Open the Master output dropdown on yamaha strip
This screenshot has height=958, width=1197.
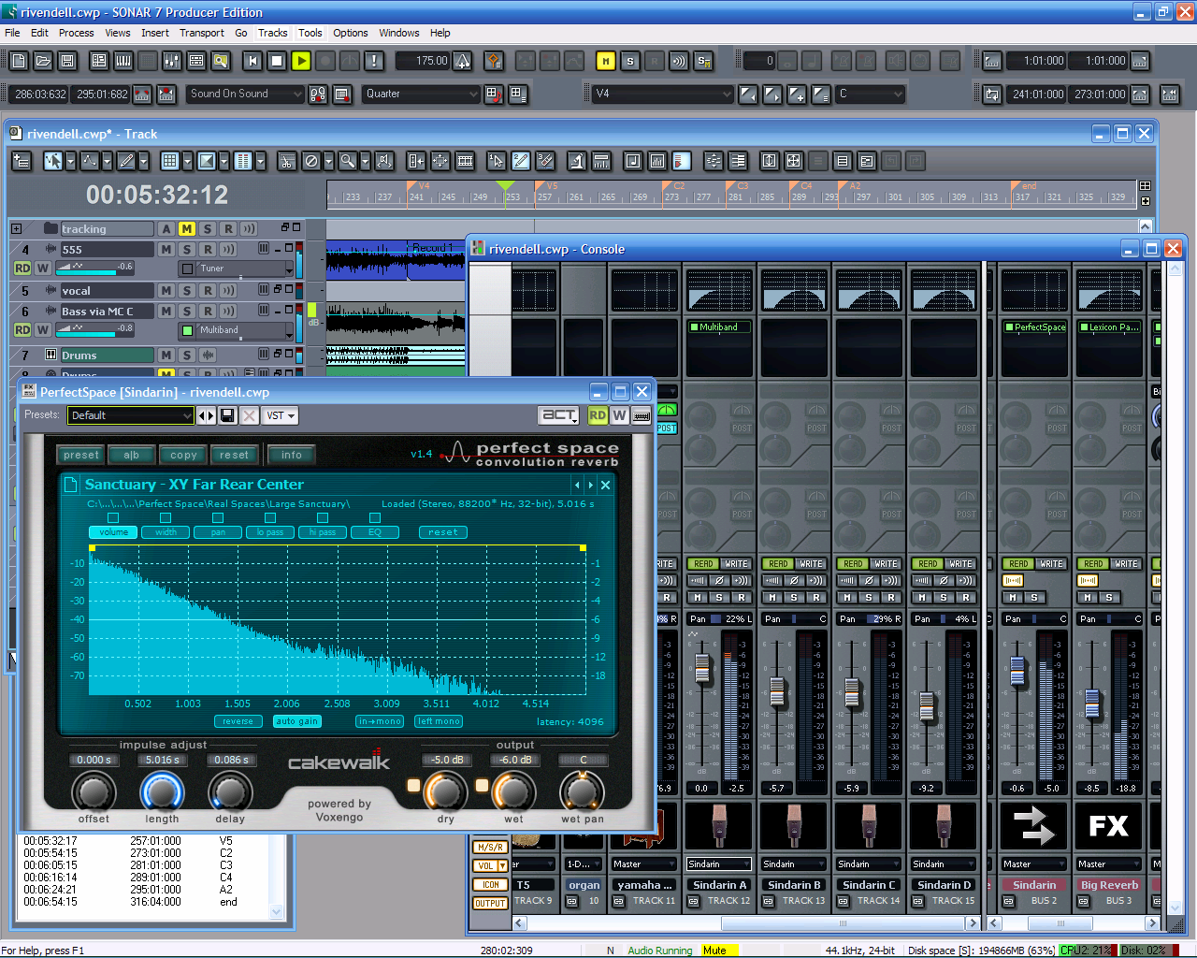tap(644, 864)
